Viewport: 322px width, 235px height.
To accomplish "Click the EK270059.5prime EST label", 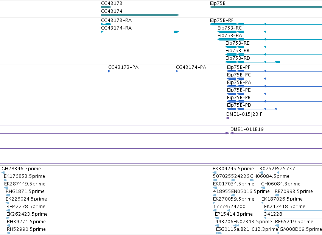I will coord(233,199).
